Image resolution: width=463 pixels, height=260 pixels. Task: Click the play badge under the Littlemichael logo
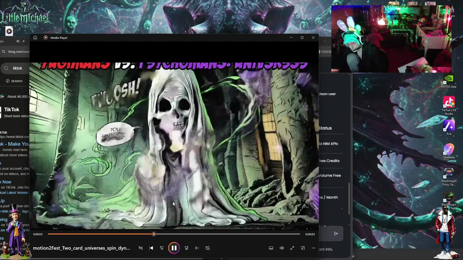[9, 31]
